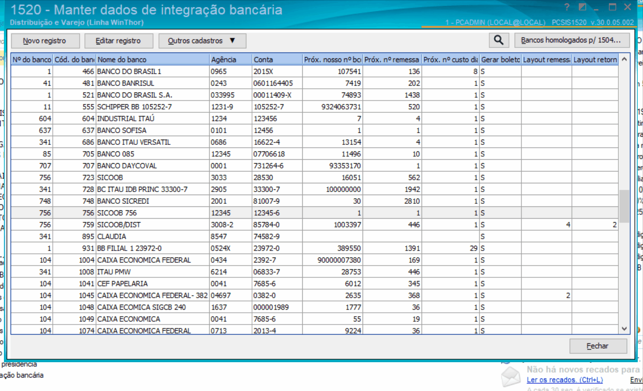Click Novo registro button

pos(45,40)
